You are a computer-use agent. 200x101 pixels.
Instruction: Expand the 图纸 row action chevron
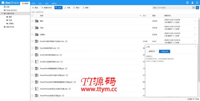point(195,21)
